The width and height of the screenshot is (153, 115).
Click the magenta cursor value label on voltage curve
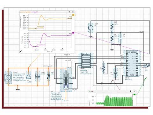[x=41, y=45]
